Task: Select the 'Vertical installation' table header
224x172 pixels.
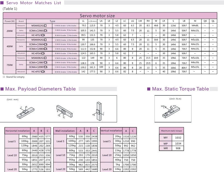Action: [x=111, y=131]
